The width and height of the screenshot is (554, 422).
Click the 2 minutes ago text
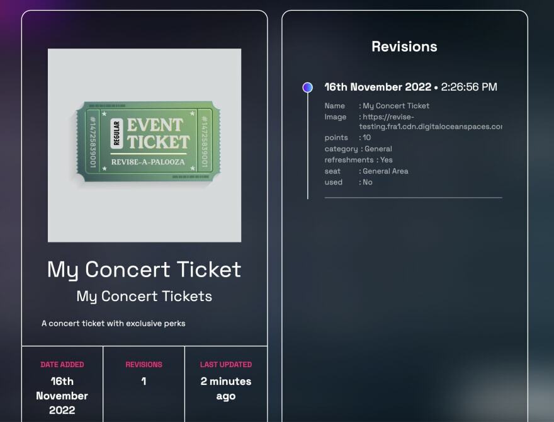[225, 389]
